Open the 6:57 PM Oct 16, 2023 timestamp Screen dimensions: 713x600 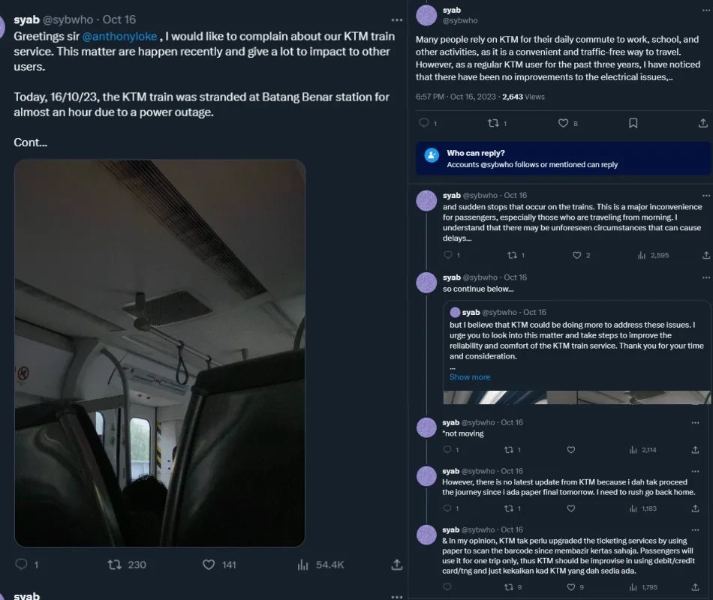pos(454,97)
